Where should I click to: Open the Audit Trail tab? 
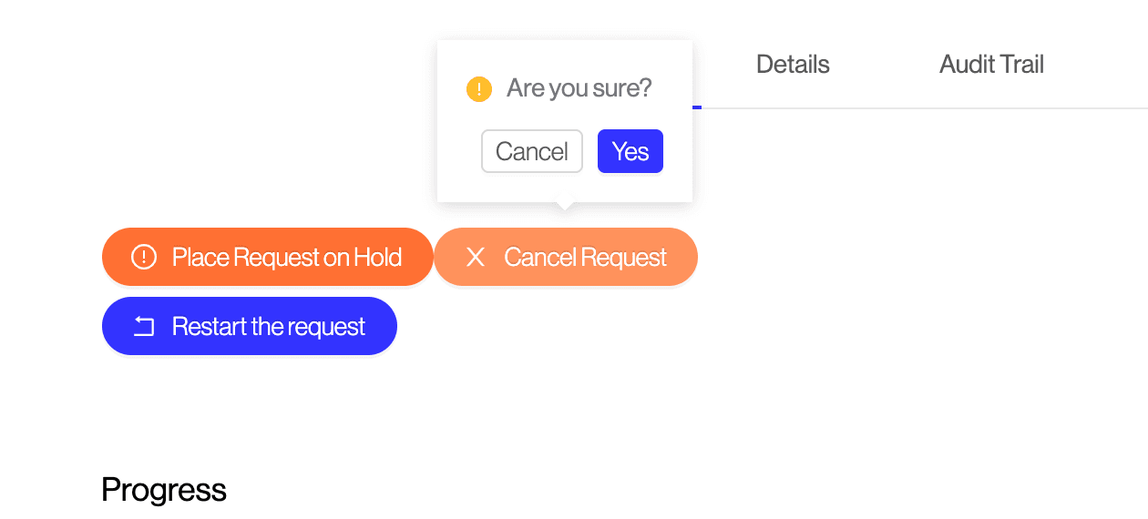point(991,65)
